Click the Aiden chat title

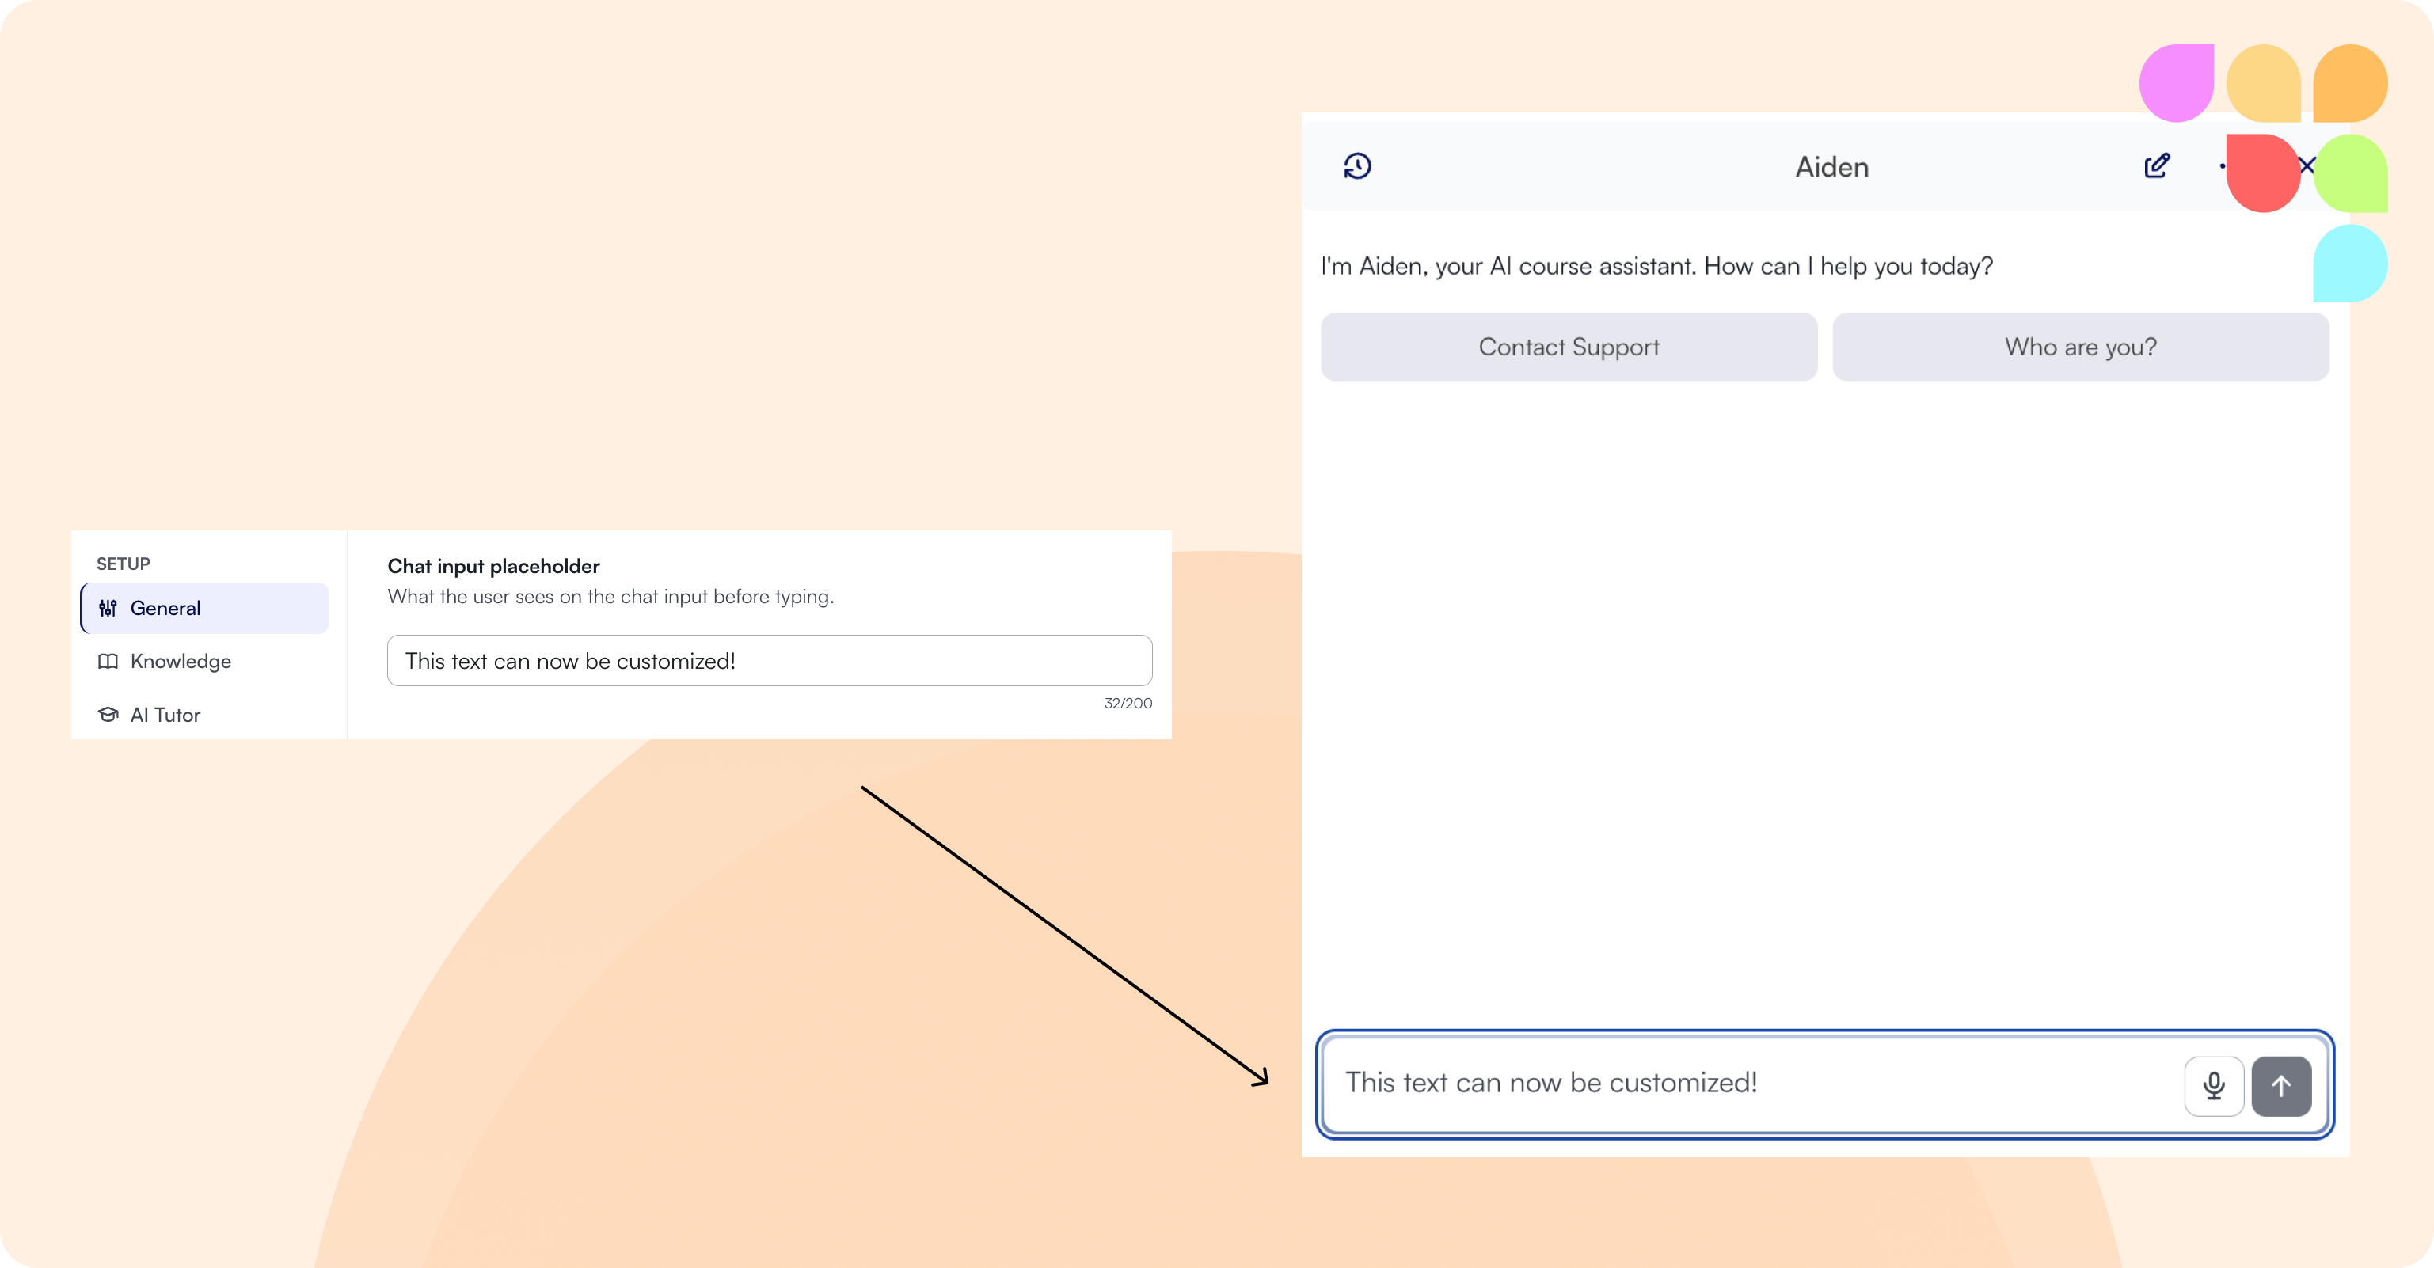[x=1832, y=166]
